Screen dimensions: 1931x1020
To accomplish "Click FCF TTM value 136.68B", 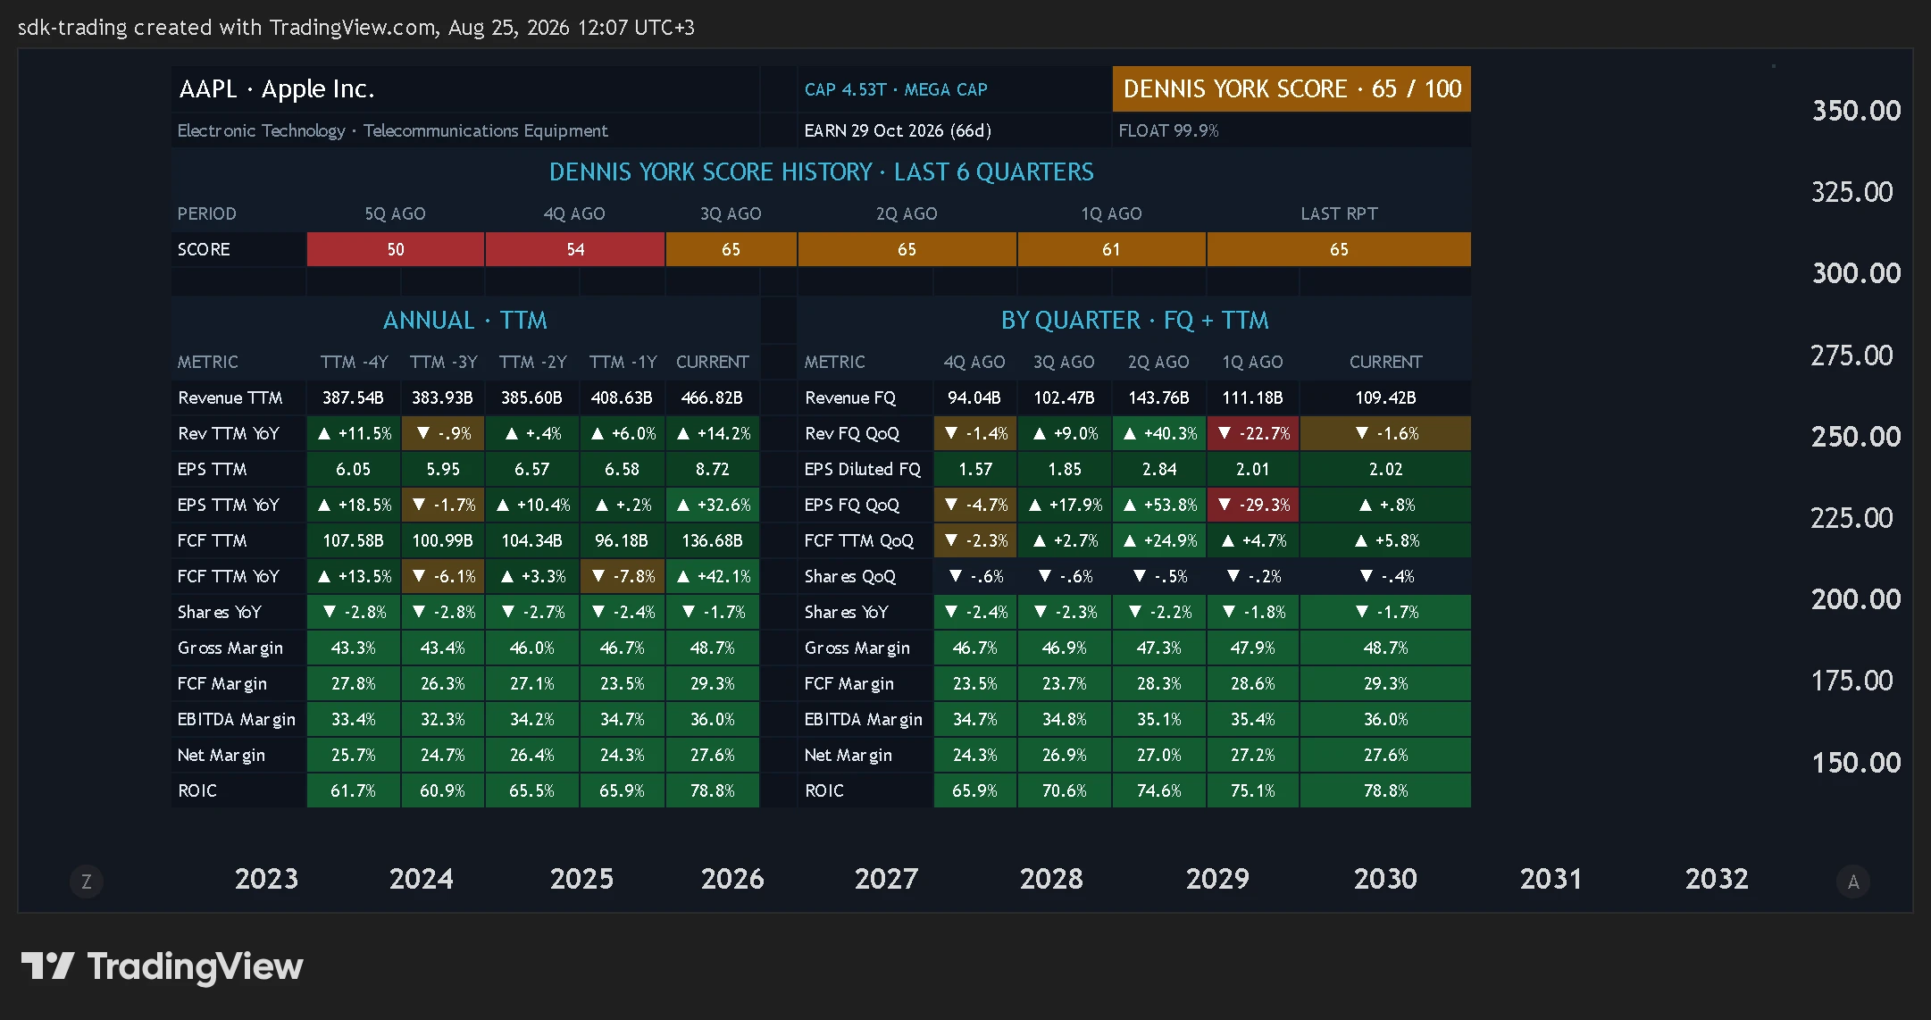I will (712, 540).
